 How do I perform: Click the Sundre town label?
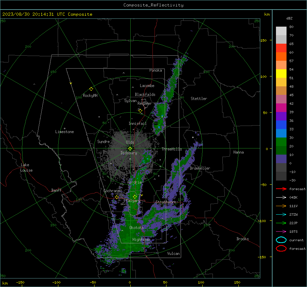[x=103, y=142]
